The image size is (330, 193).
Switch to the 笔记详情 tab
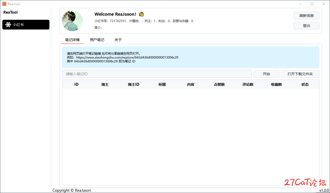[x=72, y=40]
